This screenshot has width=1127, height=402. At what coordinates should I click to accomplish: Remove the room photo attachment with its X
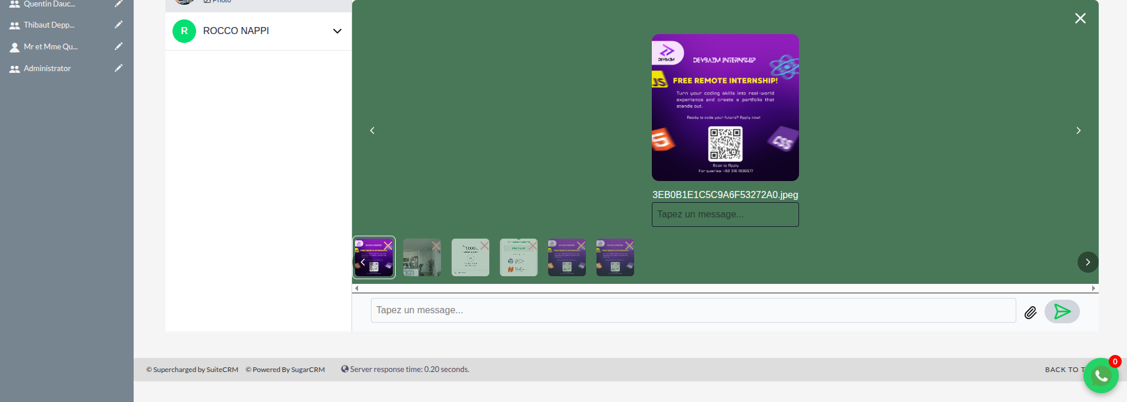[436, 246]
